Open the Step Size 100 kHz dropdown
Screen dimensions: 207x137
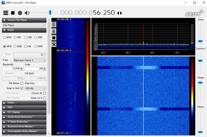[35, 88]
